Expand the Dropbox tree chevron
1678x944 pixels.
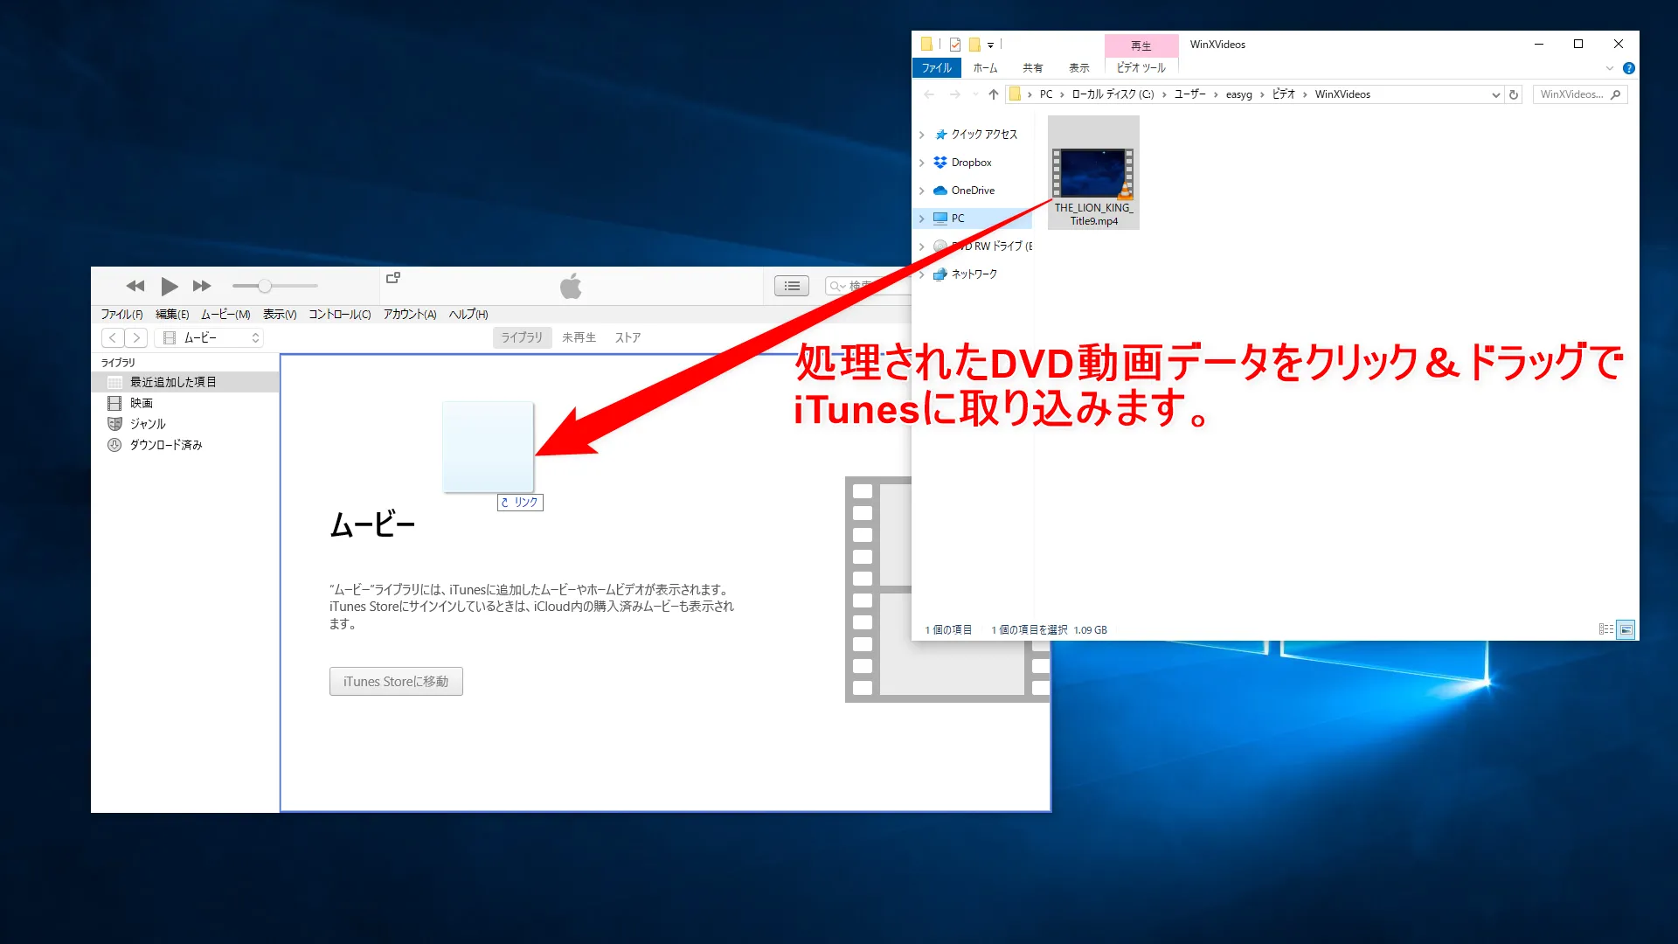tap(921, 163)
